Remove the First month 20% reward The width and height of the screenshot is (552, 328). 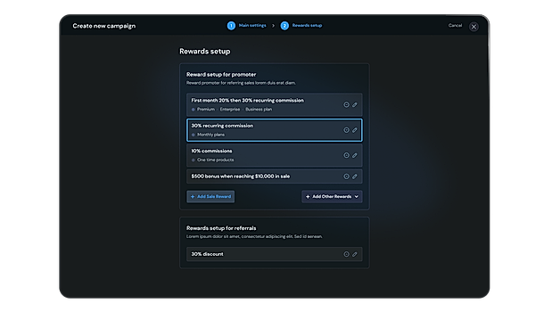coord(346,105)
